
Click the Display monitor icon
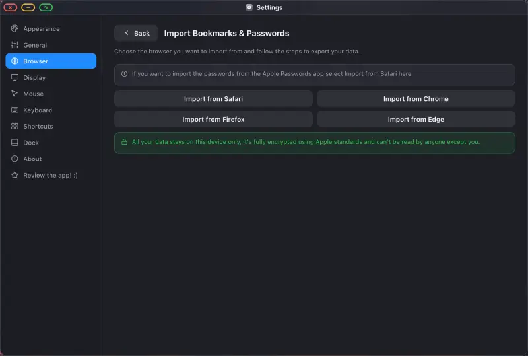coord(15,77)
